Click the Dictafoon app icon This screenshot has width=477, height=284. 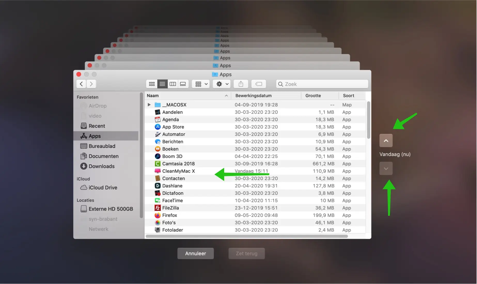tap(158, 193)
